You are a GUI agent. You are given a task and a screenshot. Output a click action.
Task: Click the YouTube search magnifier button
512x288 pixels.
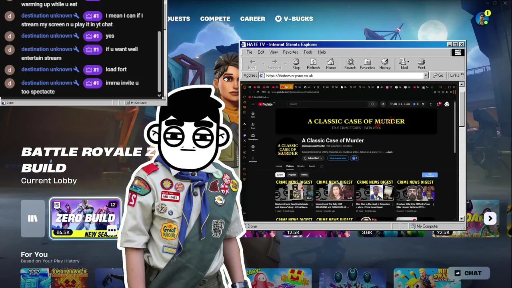(x=373, y=104)
